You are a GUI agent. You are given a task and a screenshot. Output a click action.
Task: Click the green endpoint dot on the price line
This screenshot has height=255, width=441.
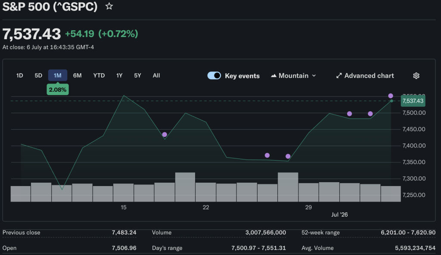point(391,101)
